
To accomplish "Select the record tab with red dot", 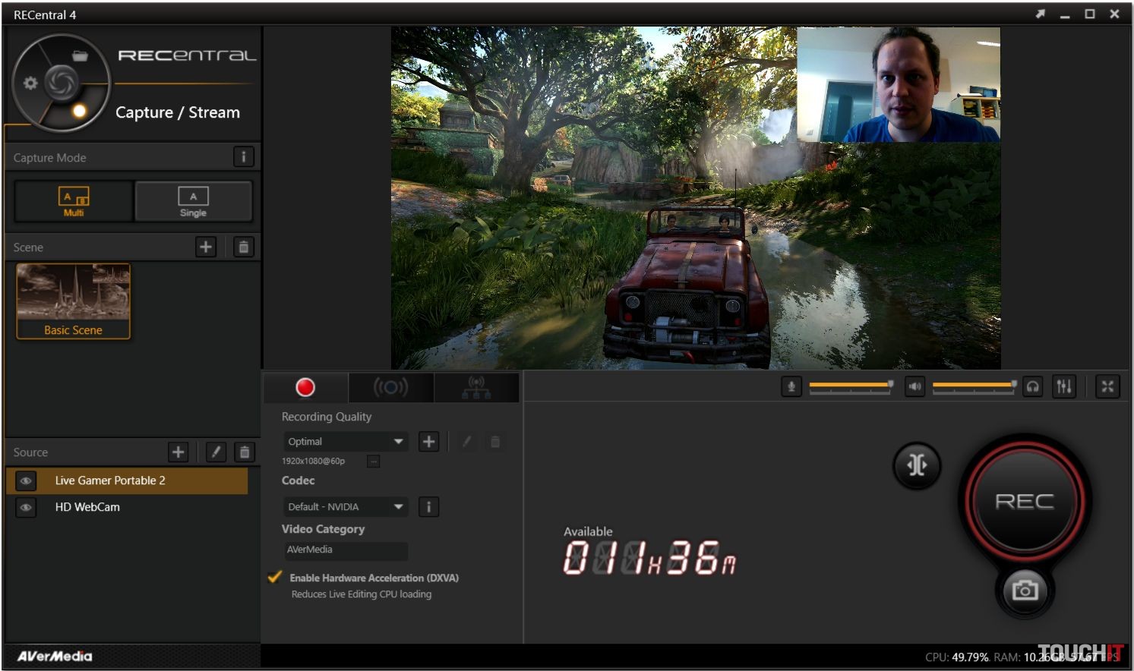I will tap(305, 388).
